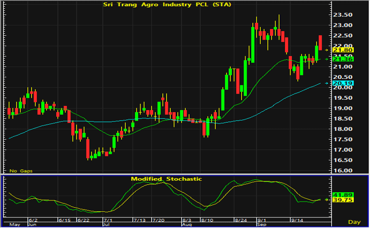Click the green arrow beside the 21.36 label
Screen dimensions: 370x228
tap(327, 59)
